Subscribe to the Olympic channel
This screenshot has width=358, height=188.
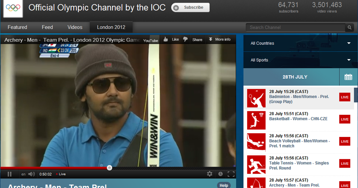coord(191,8)
